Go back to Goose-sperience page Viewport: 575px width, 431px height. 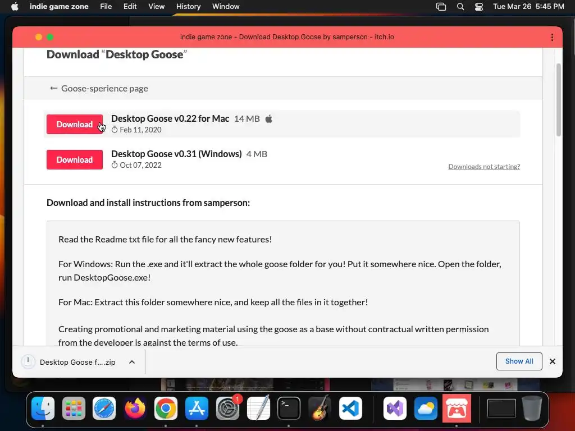(x=99, y=88)
